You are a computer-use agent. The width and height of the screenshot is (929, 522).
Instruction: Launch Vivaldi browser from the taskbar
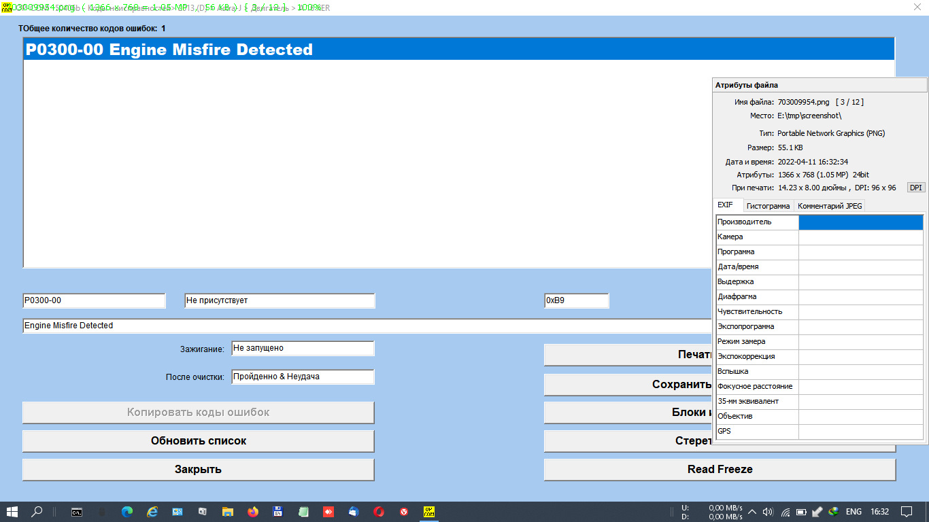(x=403, y=512)
